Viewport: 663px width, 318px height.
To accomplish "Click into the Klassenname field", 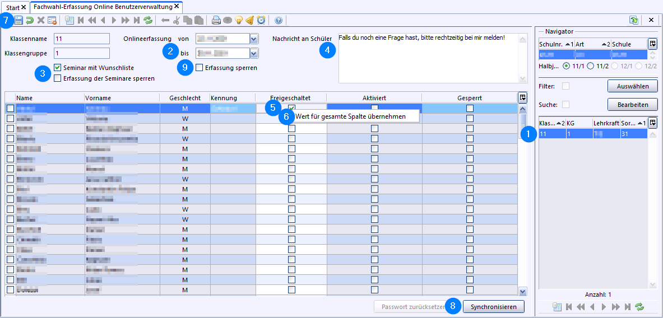I will pos(82,39).
